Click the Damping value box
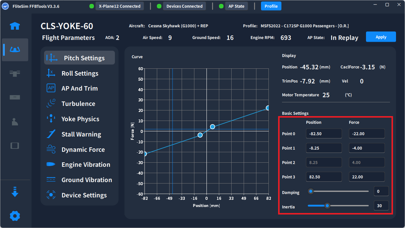 [x=381, y=191]
